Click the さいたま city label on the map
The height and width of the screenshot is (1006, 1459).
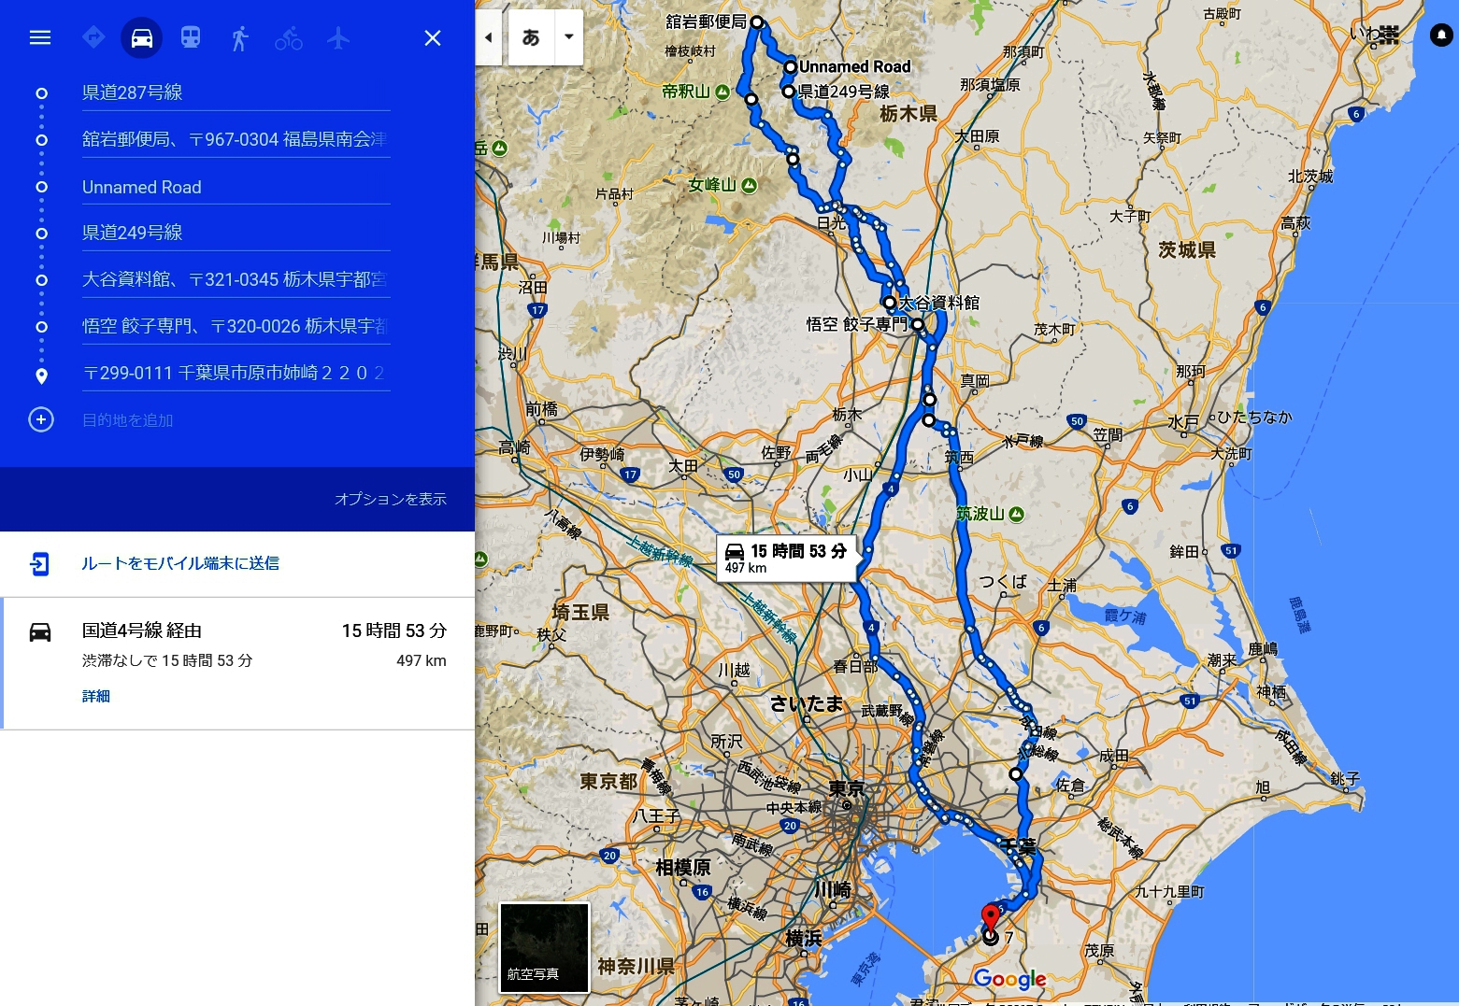pyautogui.click(x=807, y=703)
